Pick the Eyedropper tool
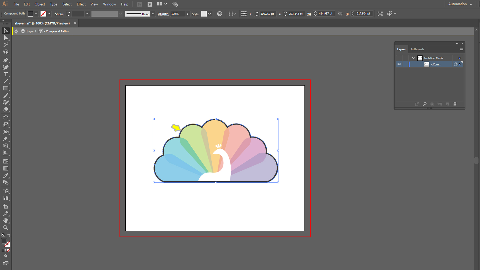Viewport: 480px width, 270px height. point(6,175)
